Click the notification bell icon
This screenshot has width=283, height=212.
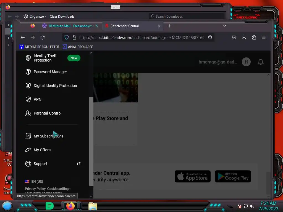(260, 62)
